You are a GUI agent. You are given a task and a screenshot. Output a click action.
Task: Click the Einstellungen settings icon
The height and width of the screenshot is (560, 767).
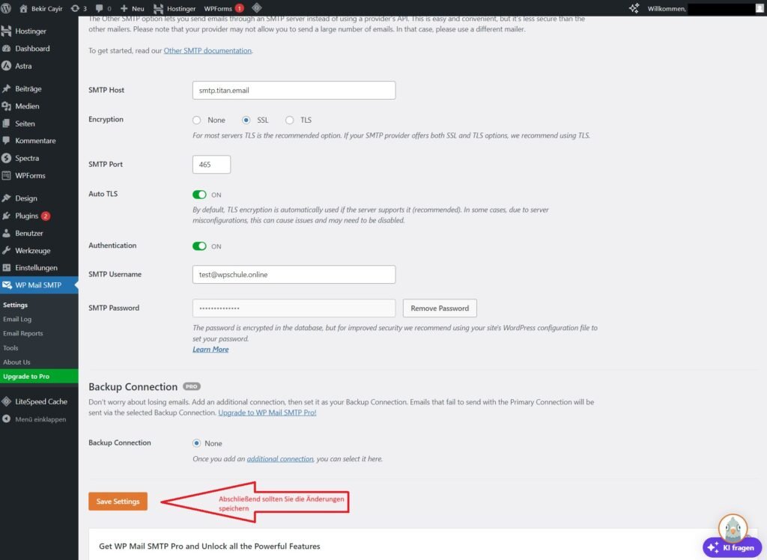click(6, 267)
